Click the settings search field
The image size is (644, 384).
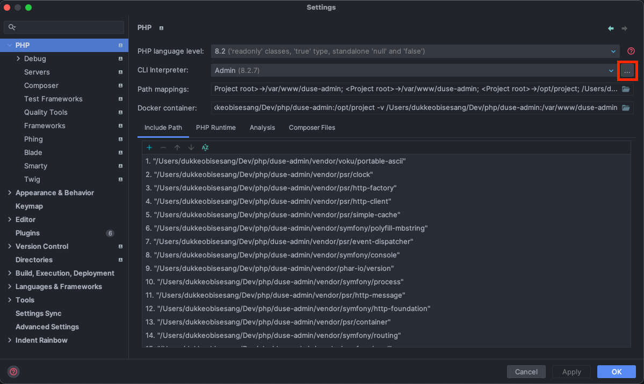coord(64,27)
